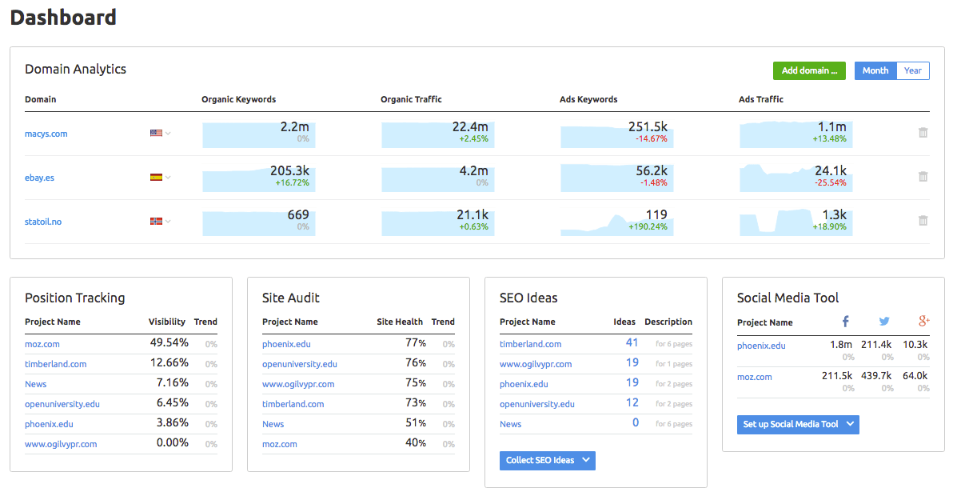953x496 pixels.
Task: Open timberland.com in SEO Ideas
Action: [x=531, y=343]
